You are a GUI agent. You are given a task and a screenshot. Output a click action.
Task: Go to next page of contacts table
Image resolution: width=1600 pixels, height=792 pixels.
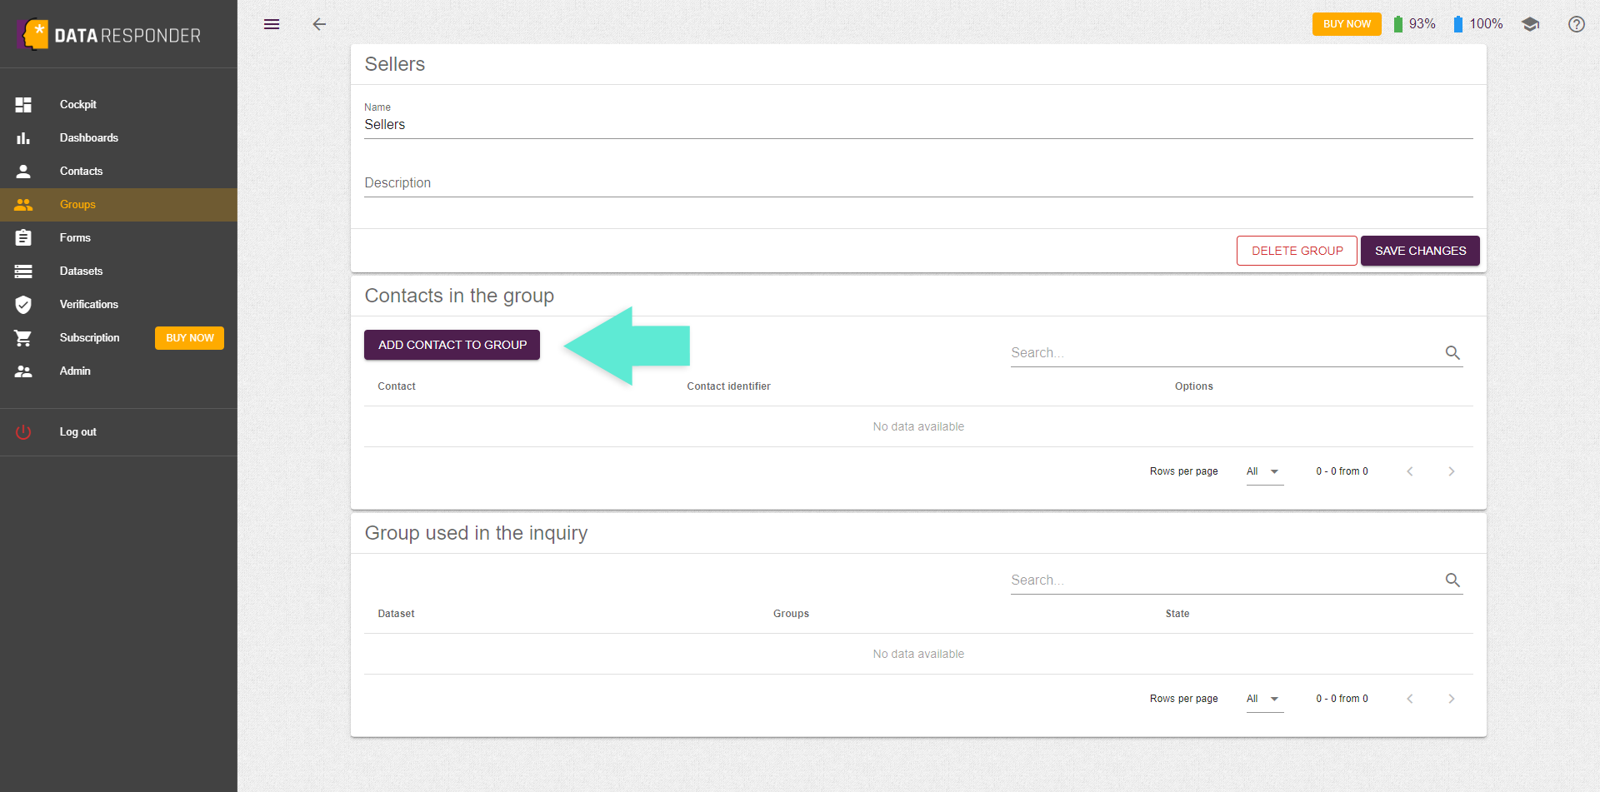[x=1452, y=471]
